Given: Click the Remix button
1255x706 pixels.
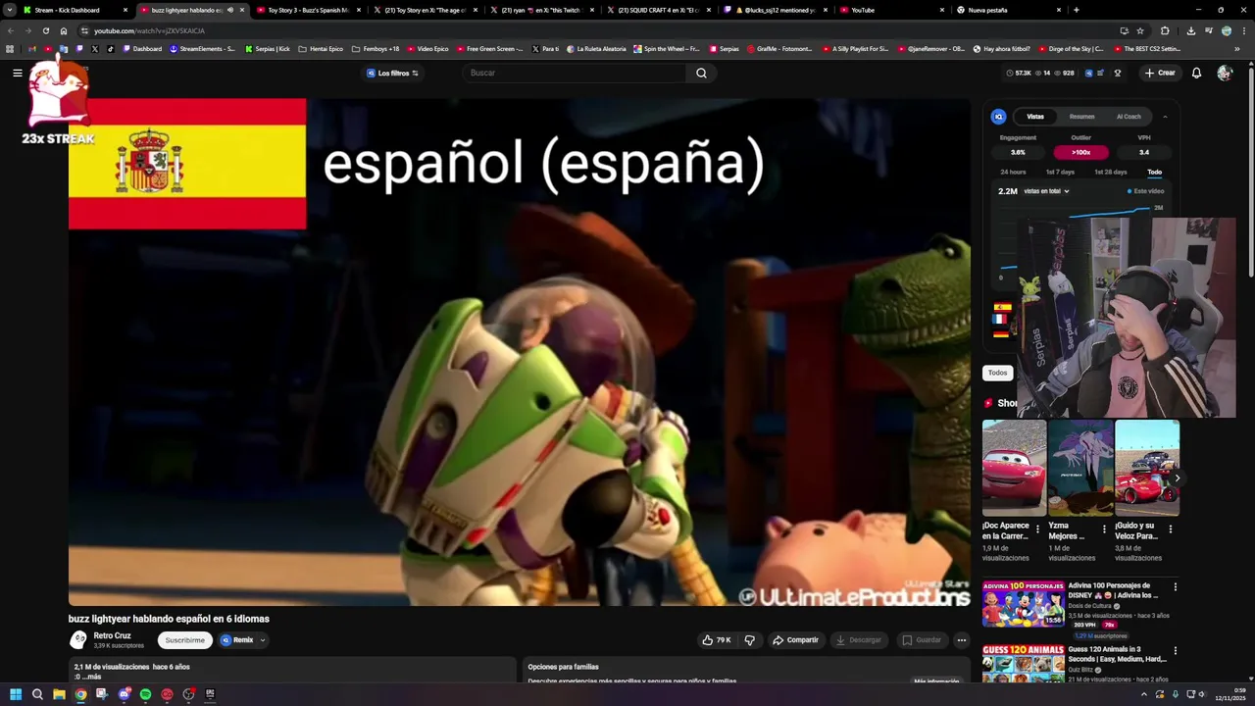Looking at the screenshot, I should [236, 640].
